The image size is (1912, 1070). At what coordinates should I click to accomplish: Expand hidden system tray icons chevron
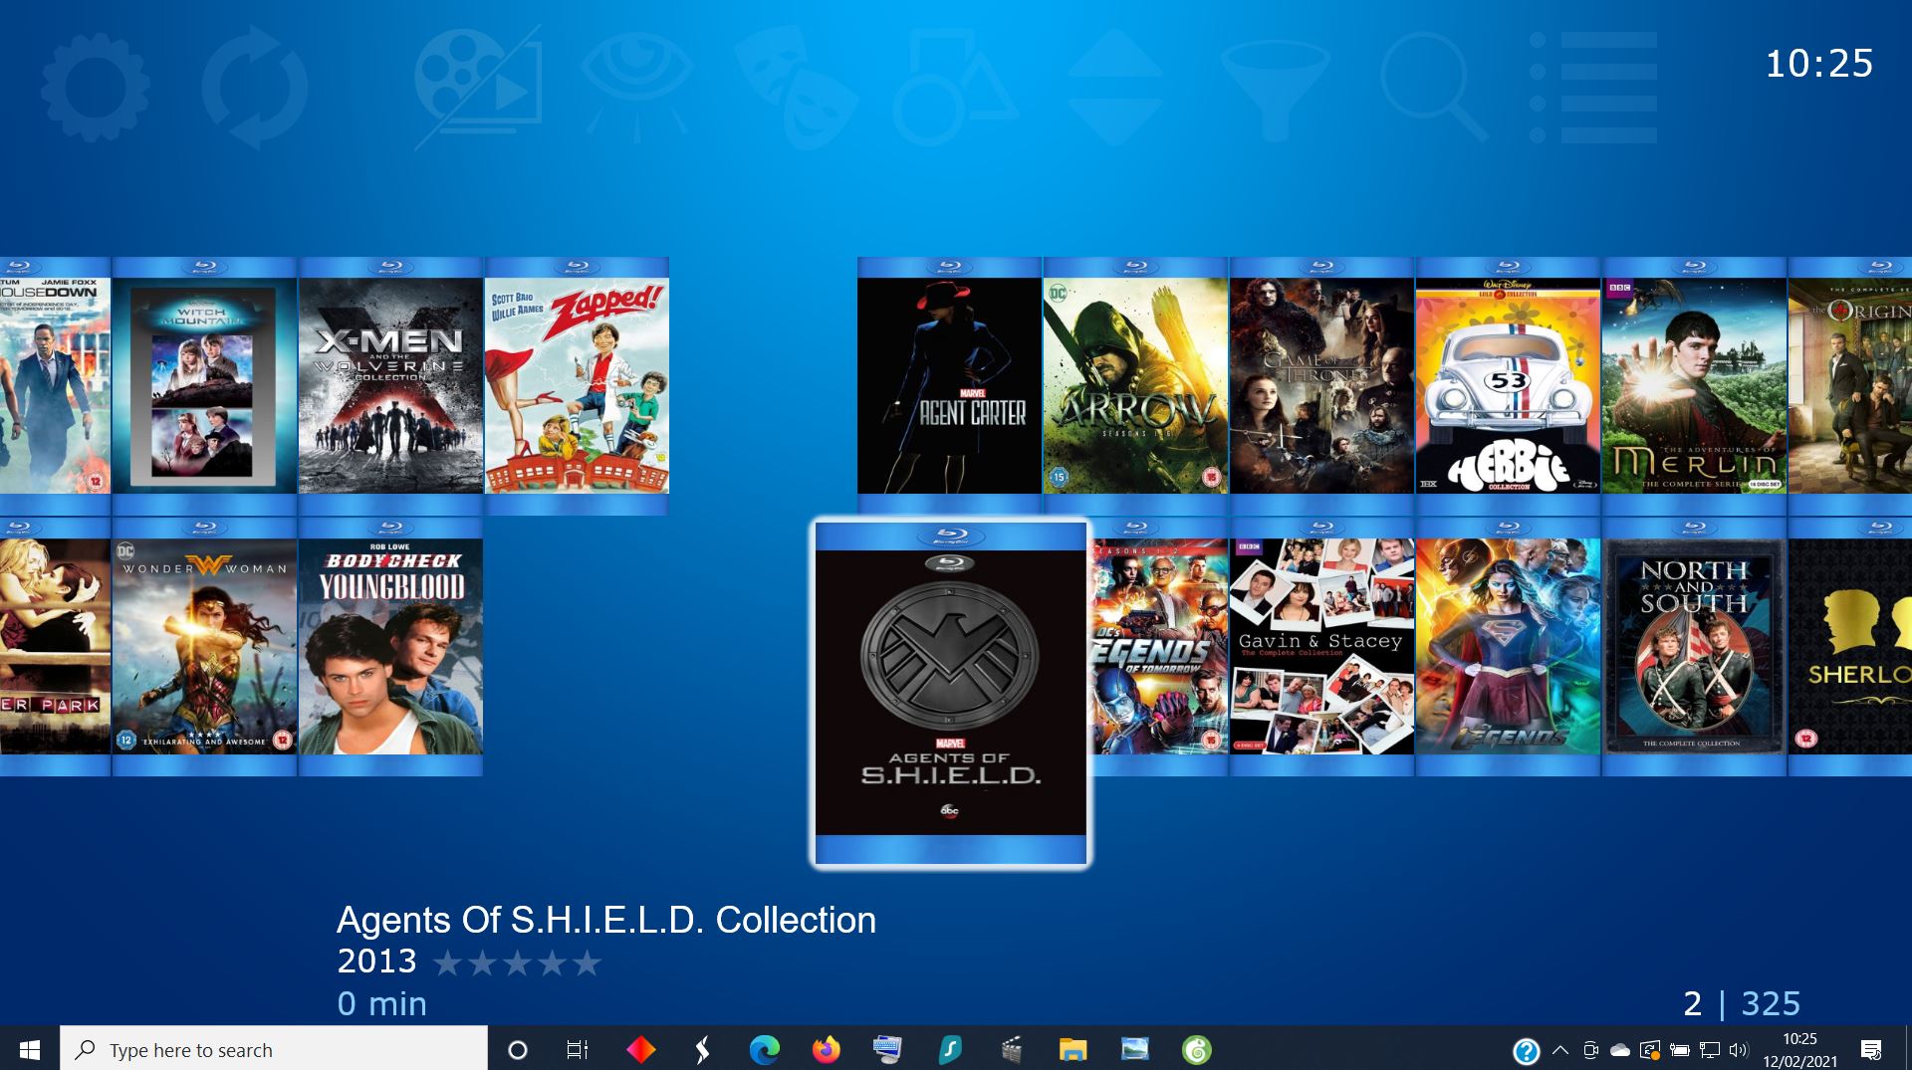(x=1560, y=1049)
